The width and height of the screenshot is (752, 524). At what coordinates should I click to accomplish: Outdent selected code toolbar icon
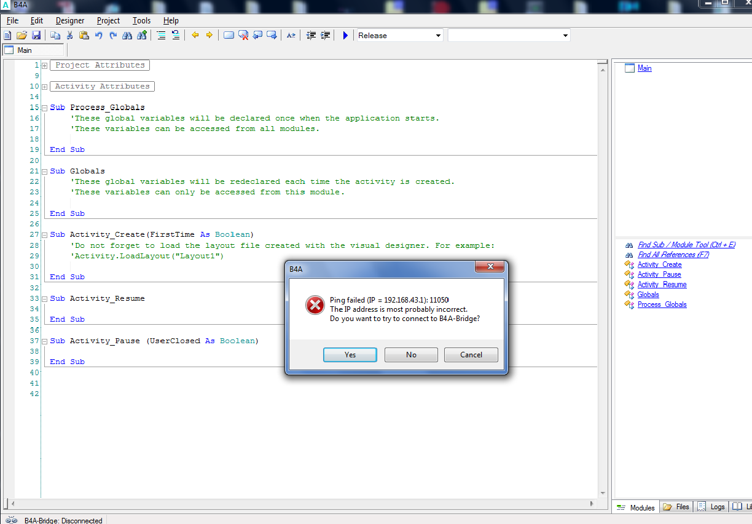click(x=311, y=36)
